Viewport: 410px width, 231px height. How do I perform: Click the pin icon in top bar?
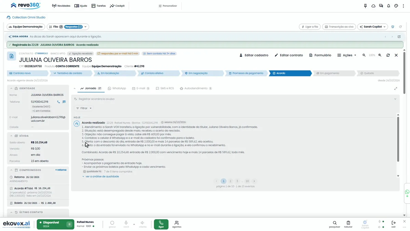coord(365,6)
